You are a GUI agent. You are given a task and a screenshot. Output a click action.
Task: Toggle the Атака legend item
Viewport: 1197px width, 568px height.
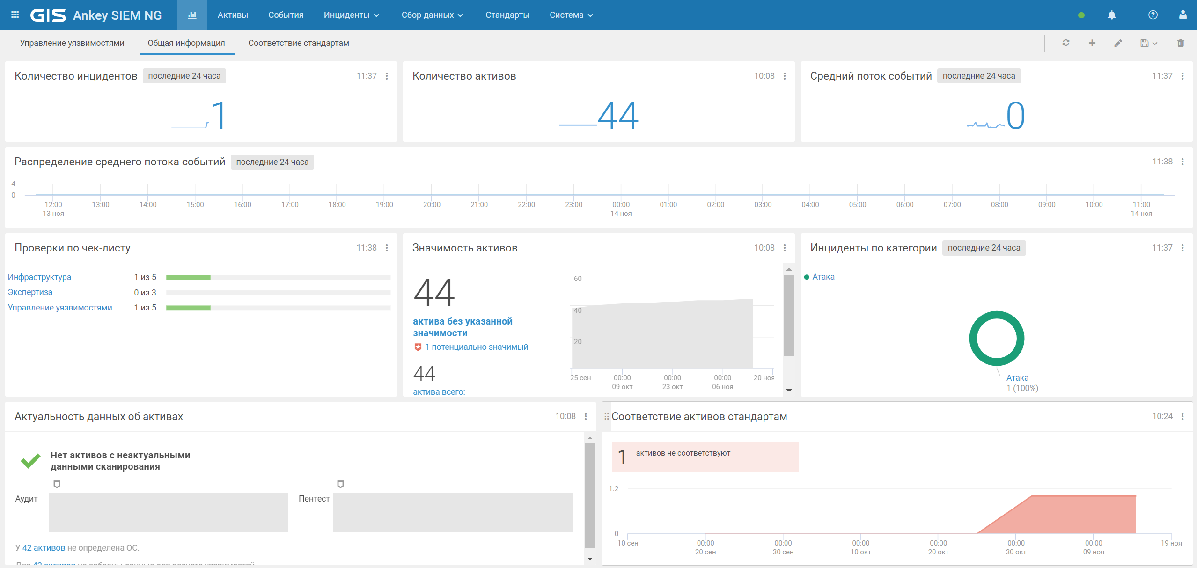click(823, 277)
